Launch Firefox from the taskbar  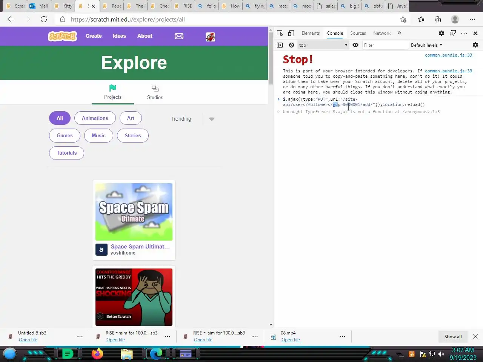click(97, 354)
